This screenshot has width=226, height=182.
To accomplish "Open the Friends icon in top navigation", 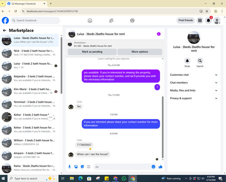I will pyautogui.click(x=111, y=20).
